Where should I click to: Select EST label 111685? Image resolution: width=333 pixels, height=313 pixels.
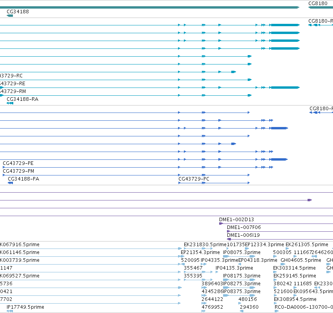click(302, 284)
